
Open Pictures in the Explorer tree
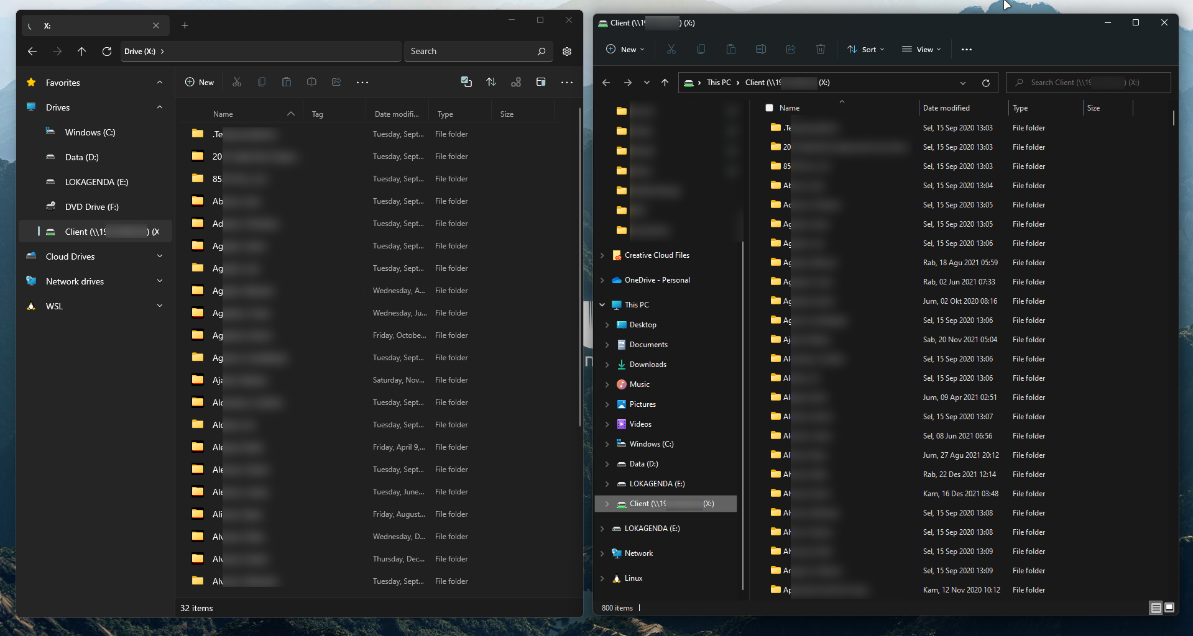(x=643, y=404)
